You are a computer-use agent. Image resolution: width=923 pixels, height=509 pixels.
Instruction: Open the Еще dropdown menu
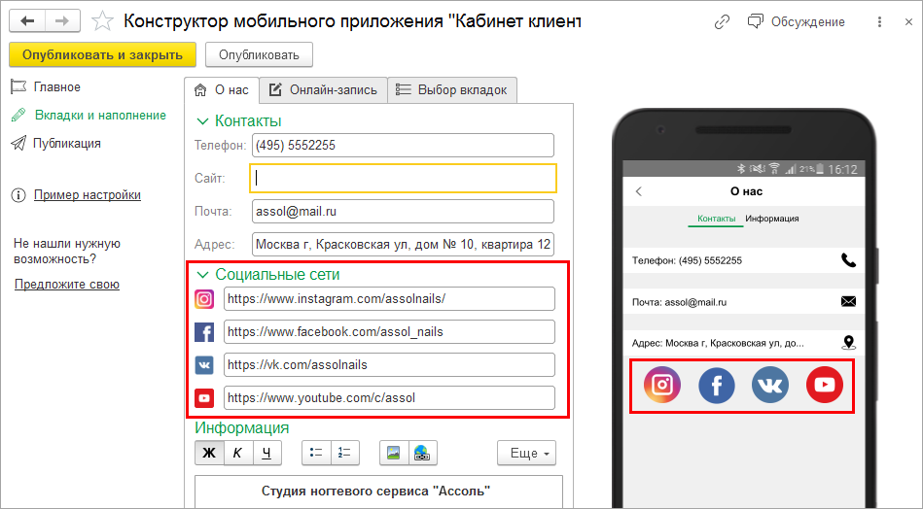[x=527, y=453]
